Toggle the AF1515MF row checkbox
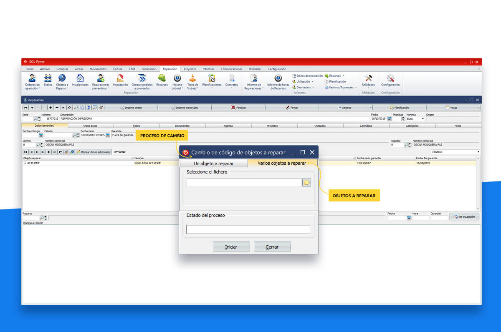This screenshot has height=332, width=501. pos(25,163)
